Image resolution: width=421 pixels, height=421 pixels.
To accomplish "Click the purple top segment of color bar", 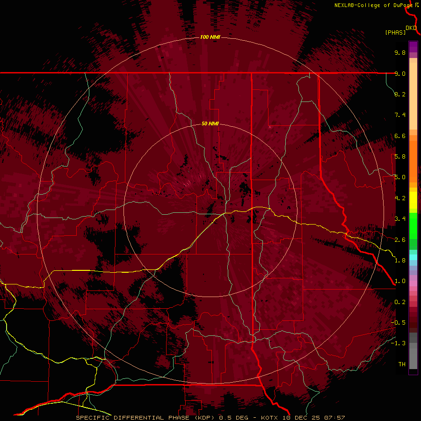I will 413,47.
